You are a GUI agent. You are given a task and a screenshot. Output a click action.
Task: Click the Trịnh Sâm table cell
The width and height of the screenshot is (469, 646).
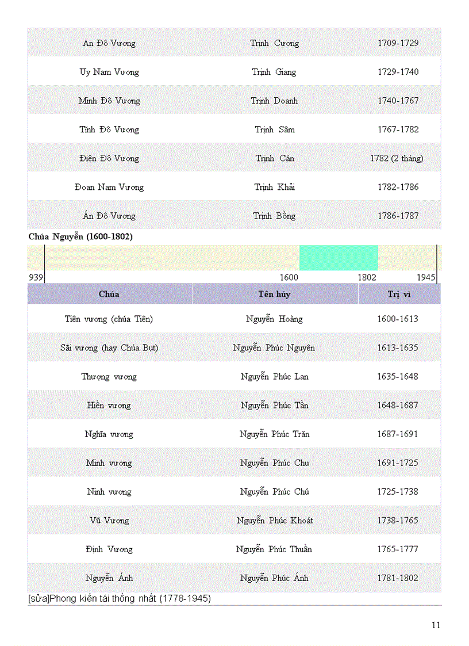pos(275,129)
